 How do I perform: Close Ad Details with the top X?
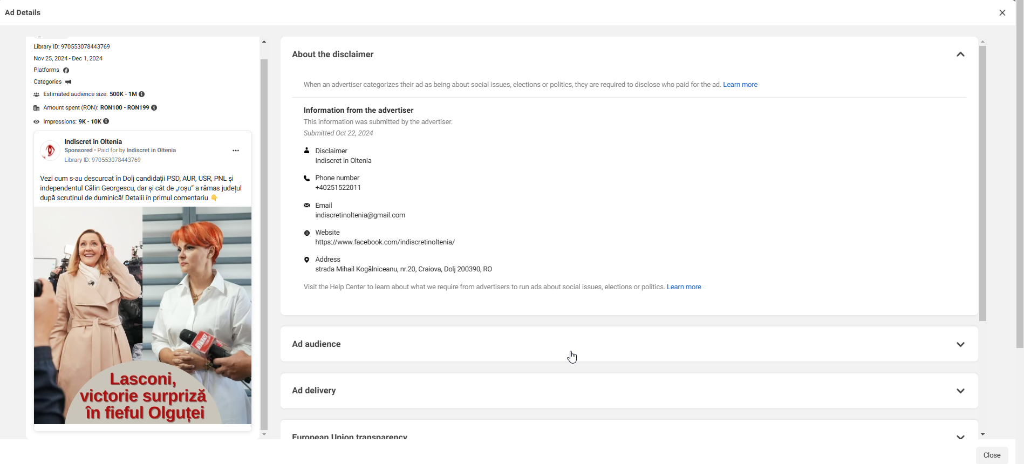click(x=1002, y=12)
